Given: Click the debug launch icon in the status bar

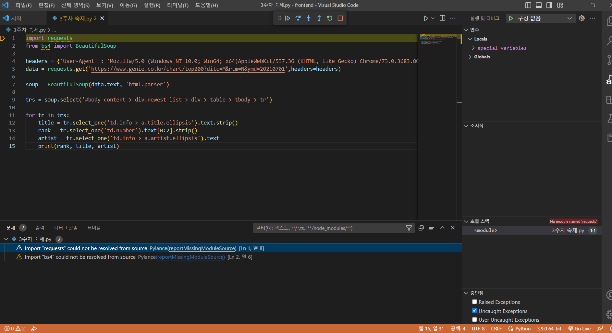Looking at the screenshot, I should click(34, 329).
